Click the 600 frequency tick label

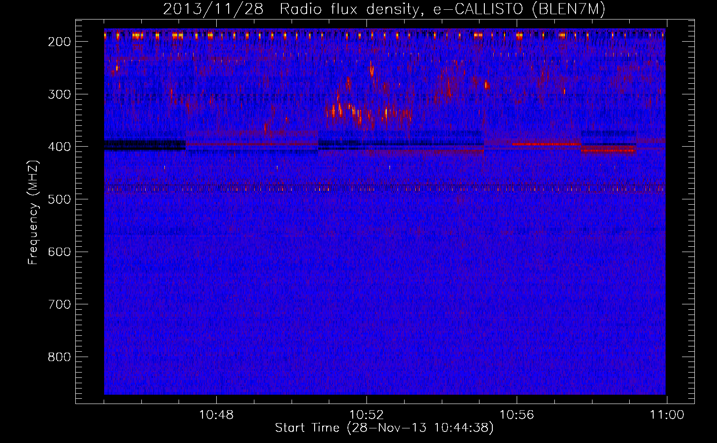[59, 252]
